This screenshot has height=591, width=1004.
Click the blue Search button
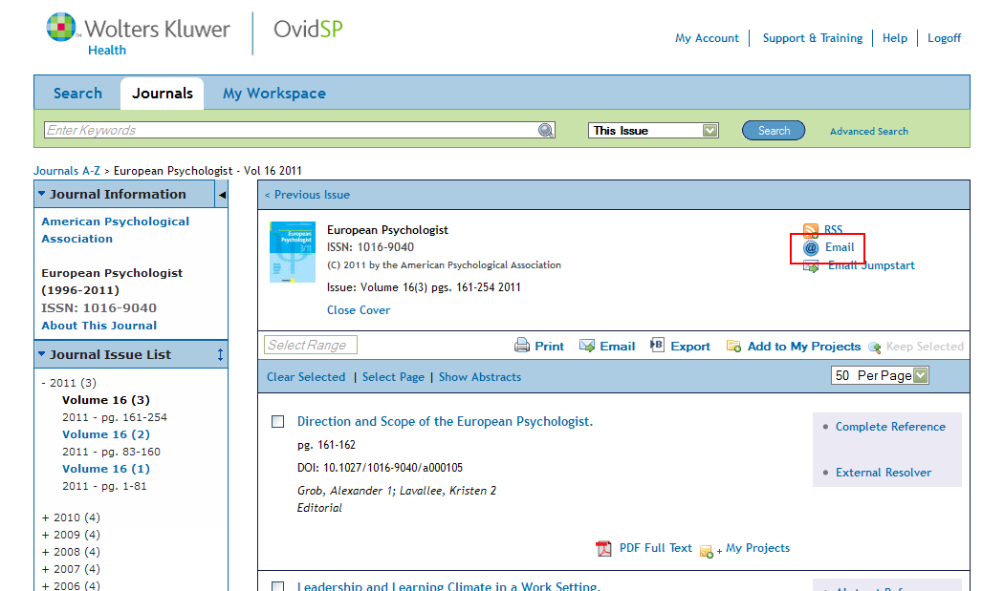[x=774, y=131]
